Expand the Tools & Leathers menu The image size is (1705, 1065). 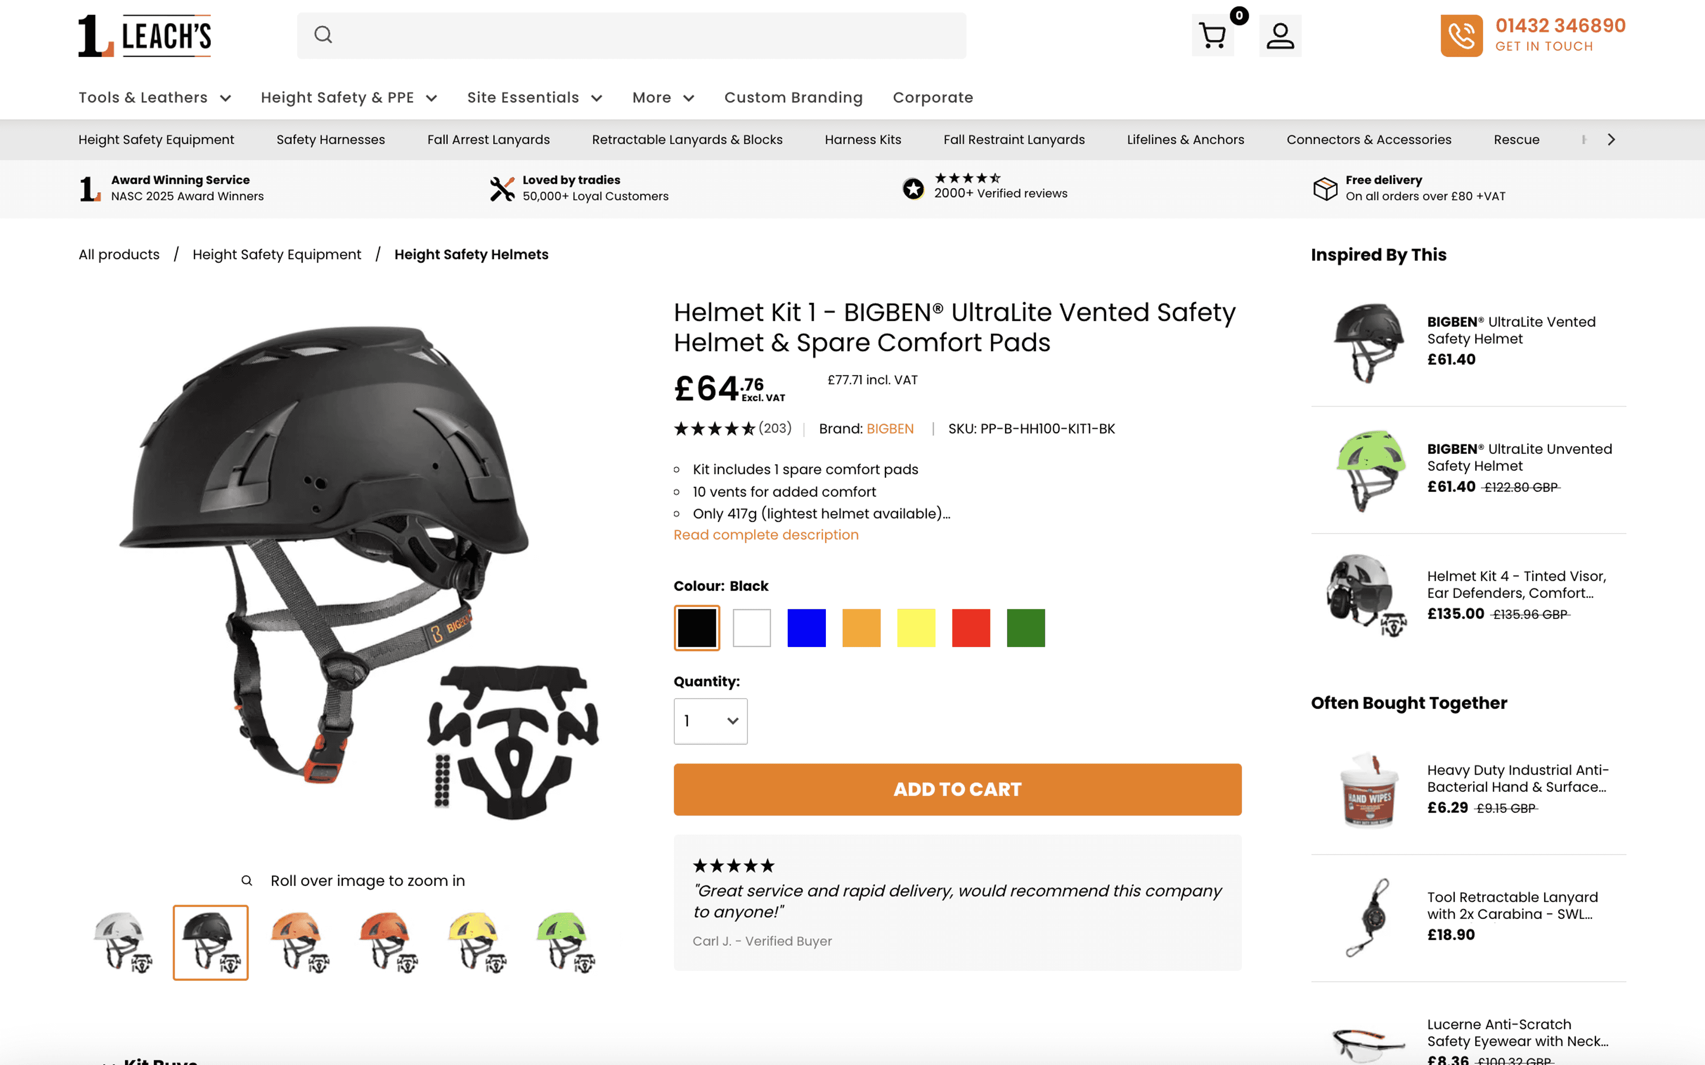[155, 97]
